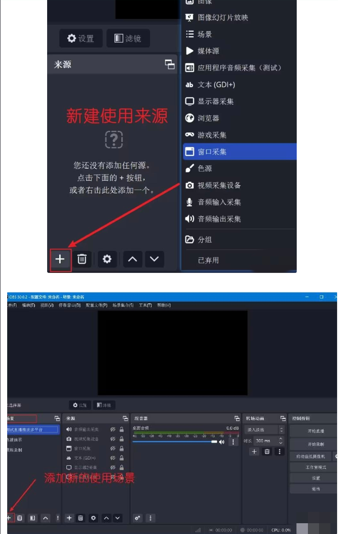Pop out the 混音器 panel dock icon
Image resolution: width=338 pixels, height=534 pixels.
237,418
